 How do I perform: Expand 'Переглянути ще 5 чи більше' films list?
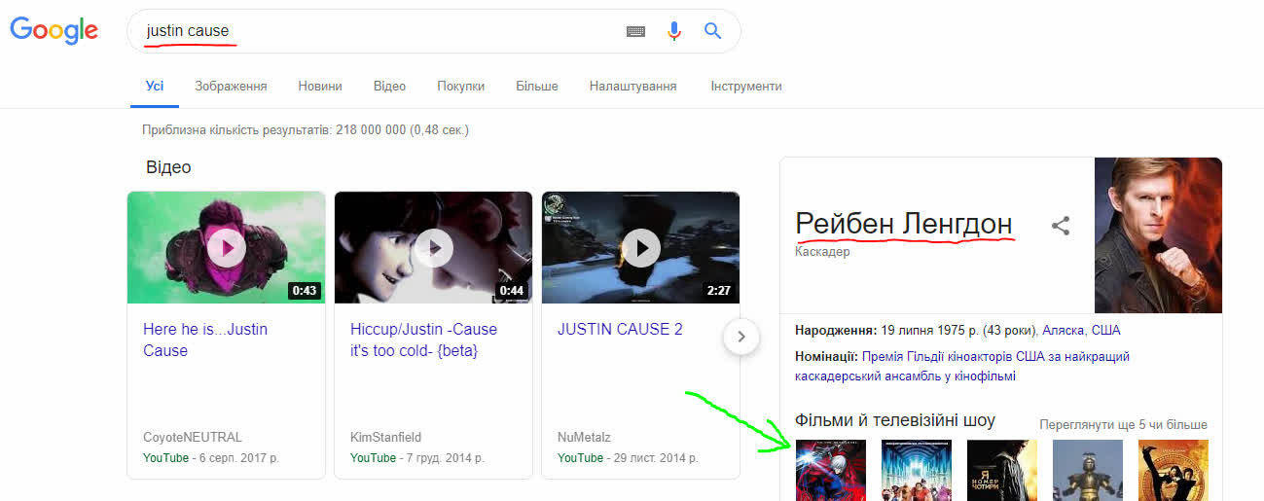[x=1123, y=424]
